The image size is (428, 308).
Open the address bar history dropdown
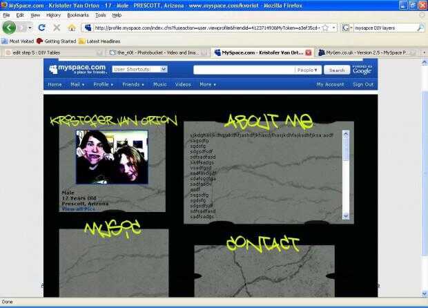(x=333, y=28)
